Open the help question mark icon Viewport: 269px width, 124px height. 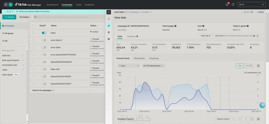pyautogui.click(x=233, y=5)
